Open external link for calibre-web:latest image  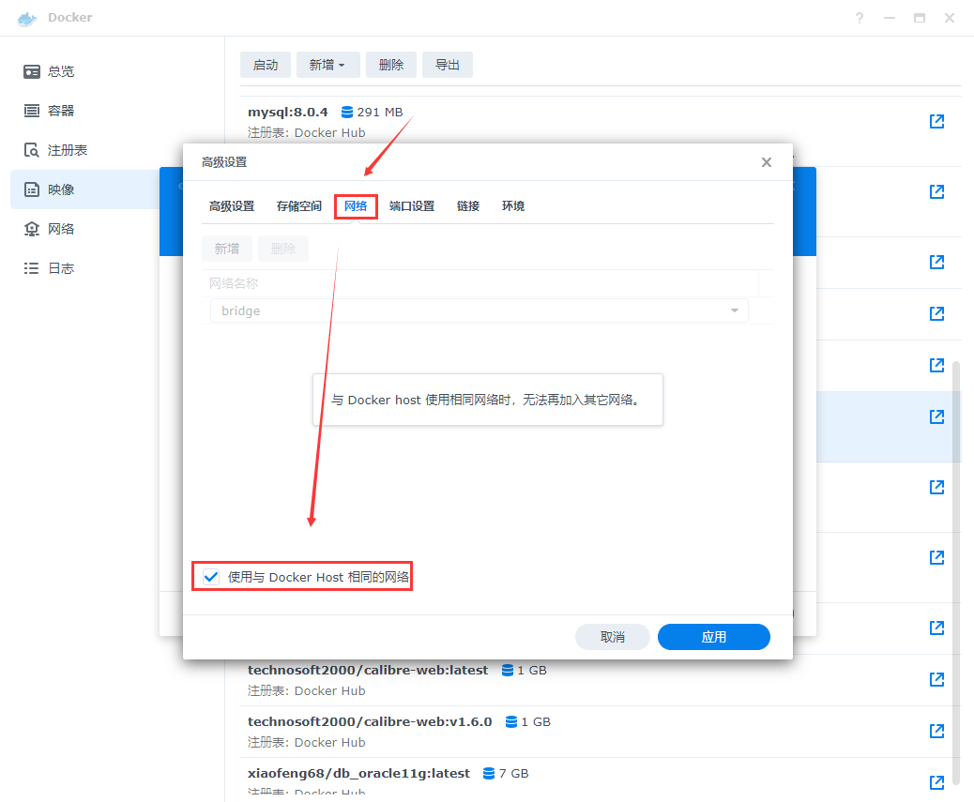point(936,679)
